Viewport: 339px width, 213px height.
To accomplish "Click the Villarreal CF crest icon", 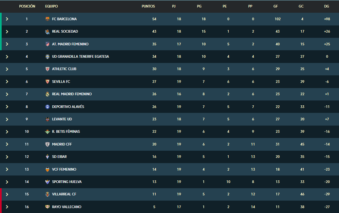I will [x=47, y=194].
